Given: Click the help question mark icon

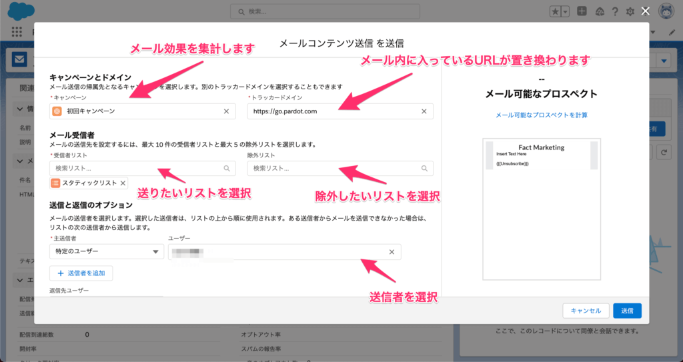Looking at the screenshot, I should click(615, 12).
